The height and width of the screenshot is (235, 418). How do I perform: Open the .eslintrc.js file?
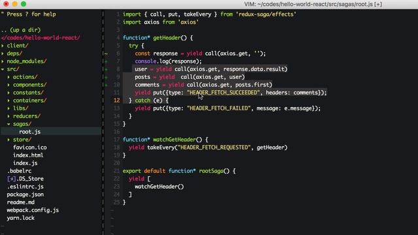point(25,187)
